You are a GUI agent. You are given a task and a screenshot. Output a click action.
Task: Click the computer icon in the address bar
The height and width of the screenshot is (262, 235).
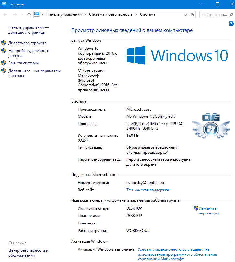[37, 14]
